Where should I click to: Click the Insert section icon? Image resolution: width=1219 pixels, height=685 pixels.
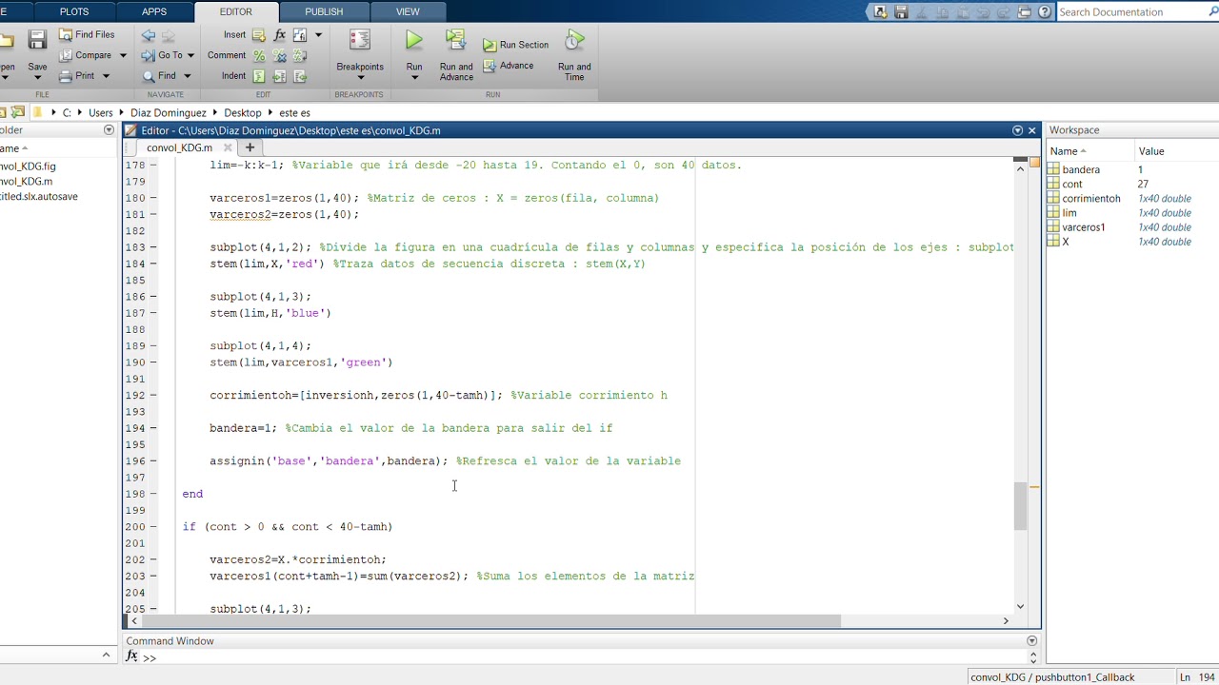(x=259, y=34)
